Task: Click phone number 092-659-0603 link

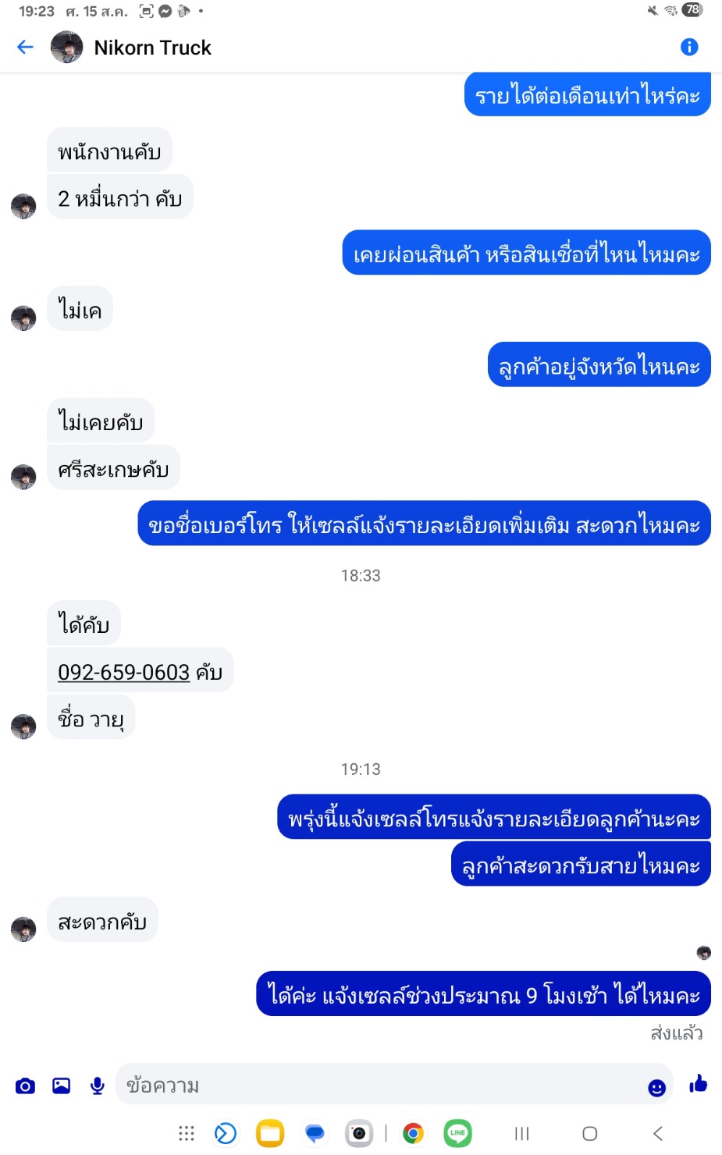Action: [123, 672]
